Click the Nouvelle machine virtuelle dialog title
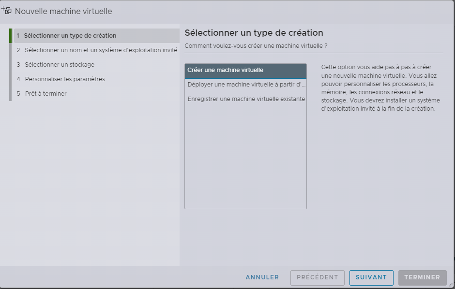The width and height of the screenshot is (455, 289). [63, 11]
